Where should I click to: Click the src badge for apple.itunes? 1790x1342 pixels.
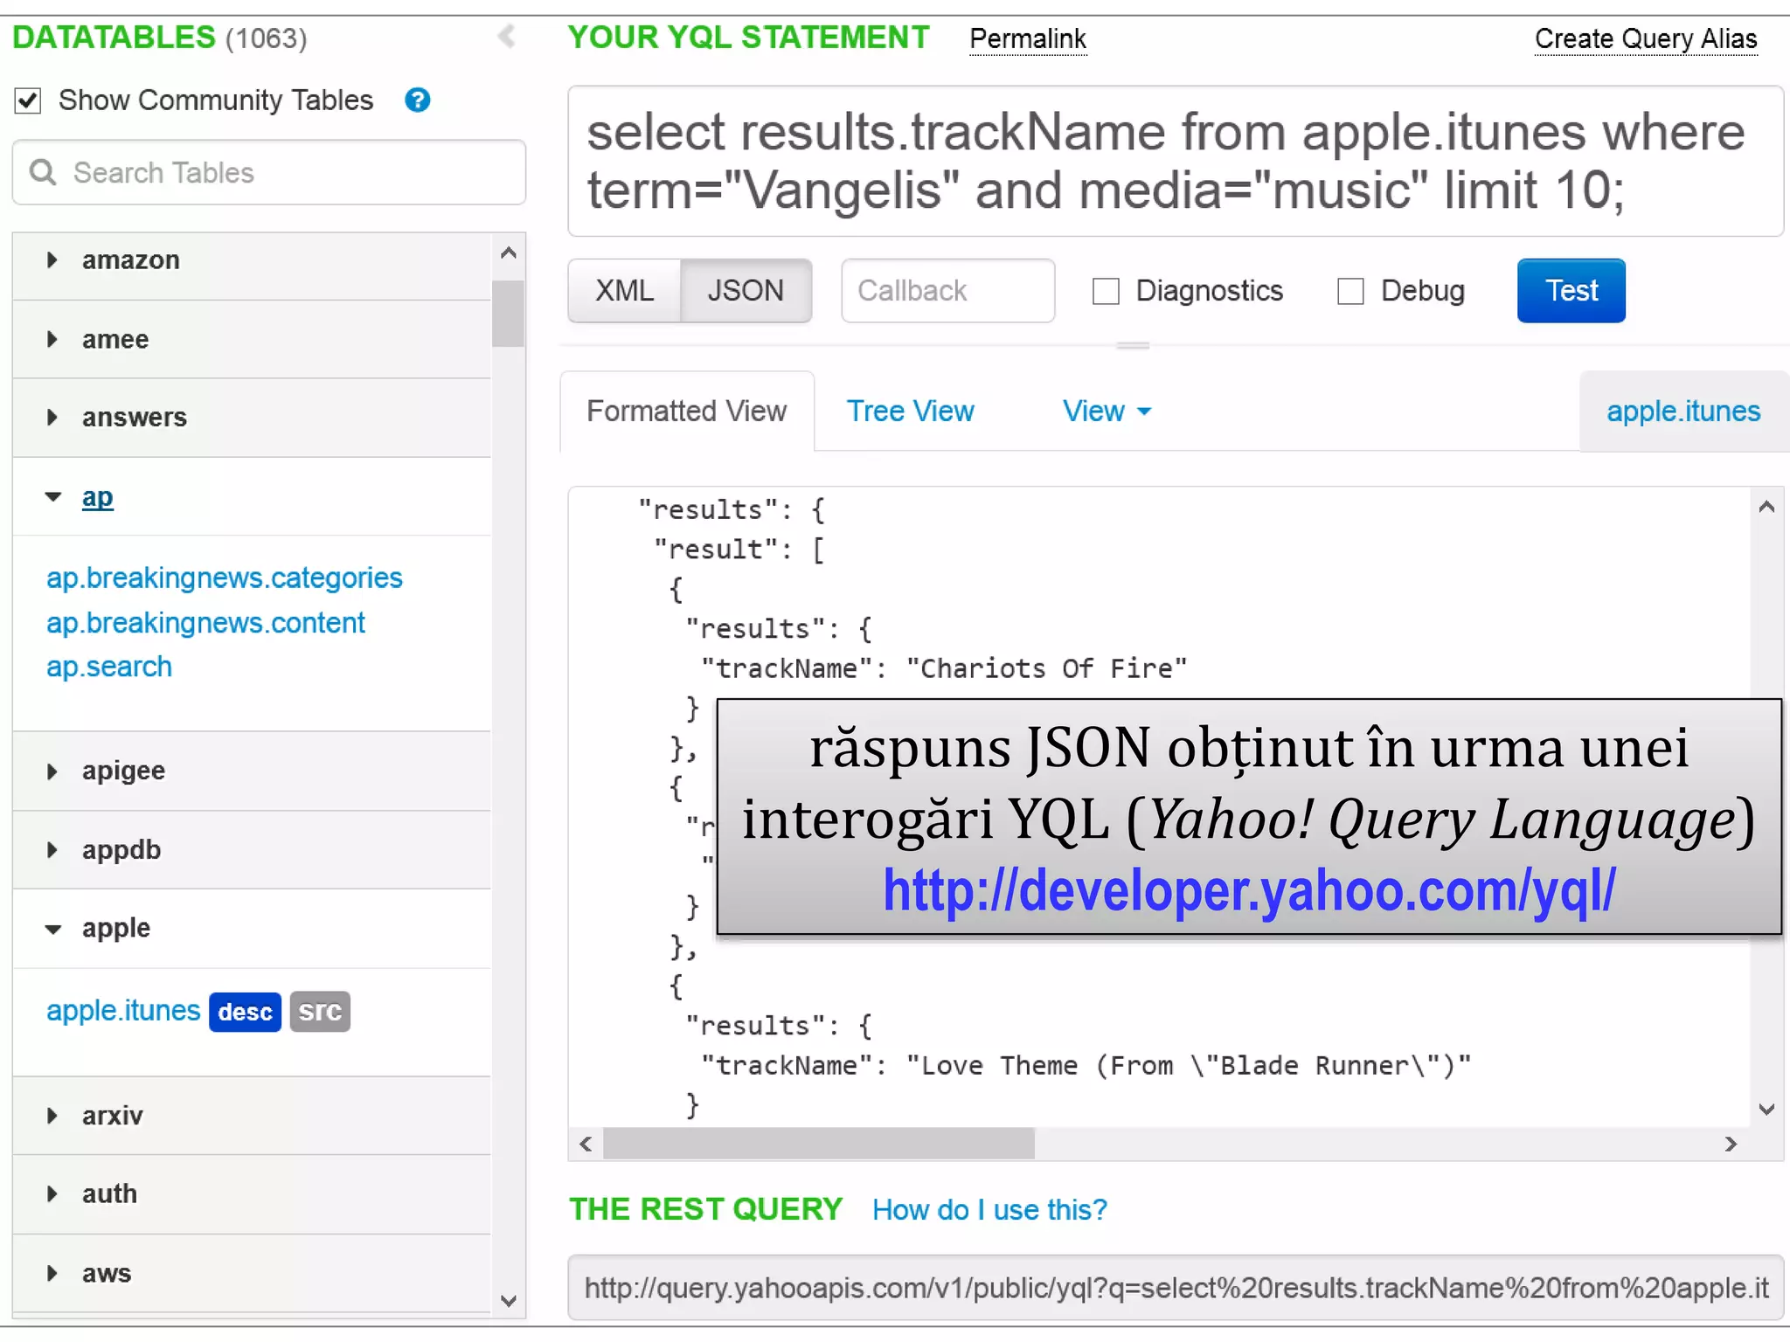click(x=320, y=1012)
